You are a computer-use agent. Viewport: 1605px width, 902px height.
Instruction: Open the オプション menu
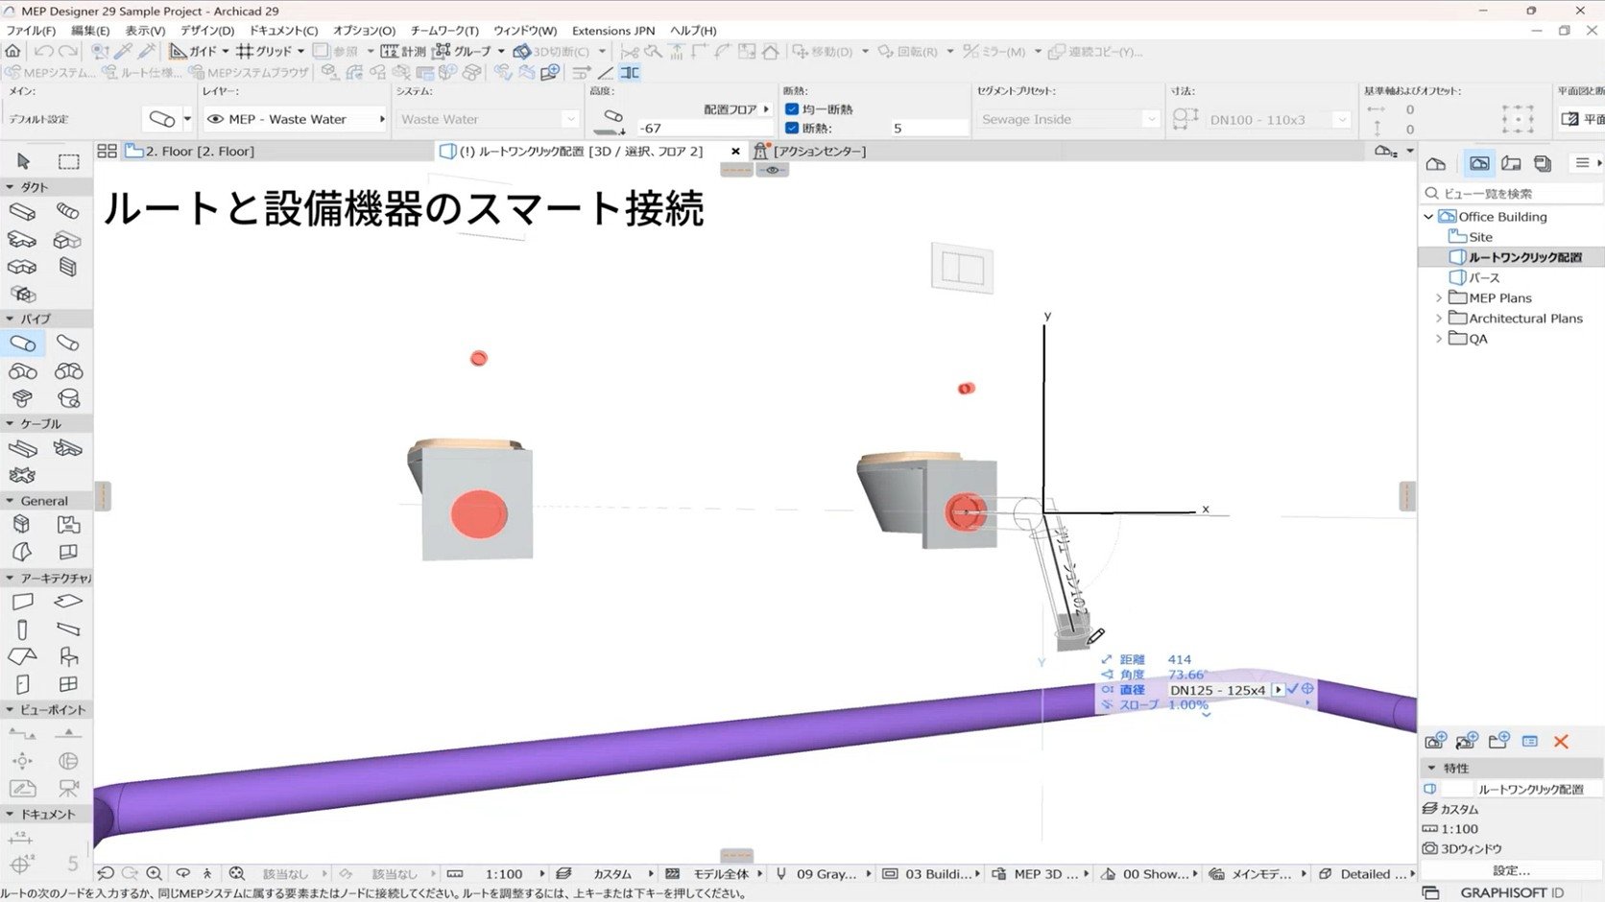[363, 30]
